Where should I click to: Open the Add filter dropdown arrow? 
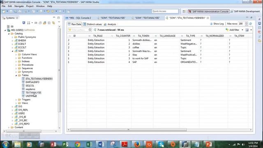point(242,30)
